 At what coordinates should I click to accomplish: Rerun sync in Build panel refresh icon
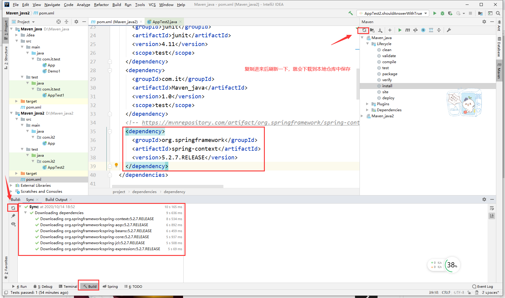(x=13, y=208)
